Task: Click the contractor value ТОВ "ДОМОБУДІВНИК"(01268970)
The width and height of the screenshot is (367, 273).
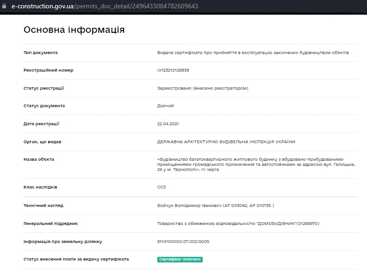Action: coord(238,224)
